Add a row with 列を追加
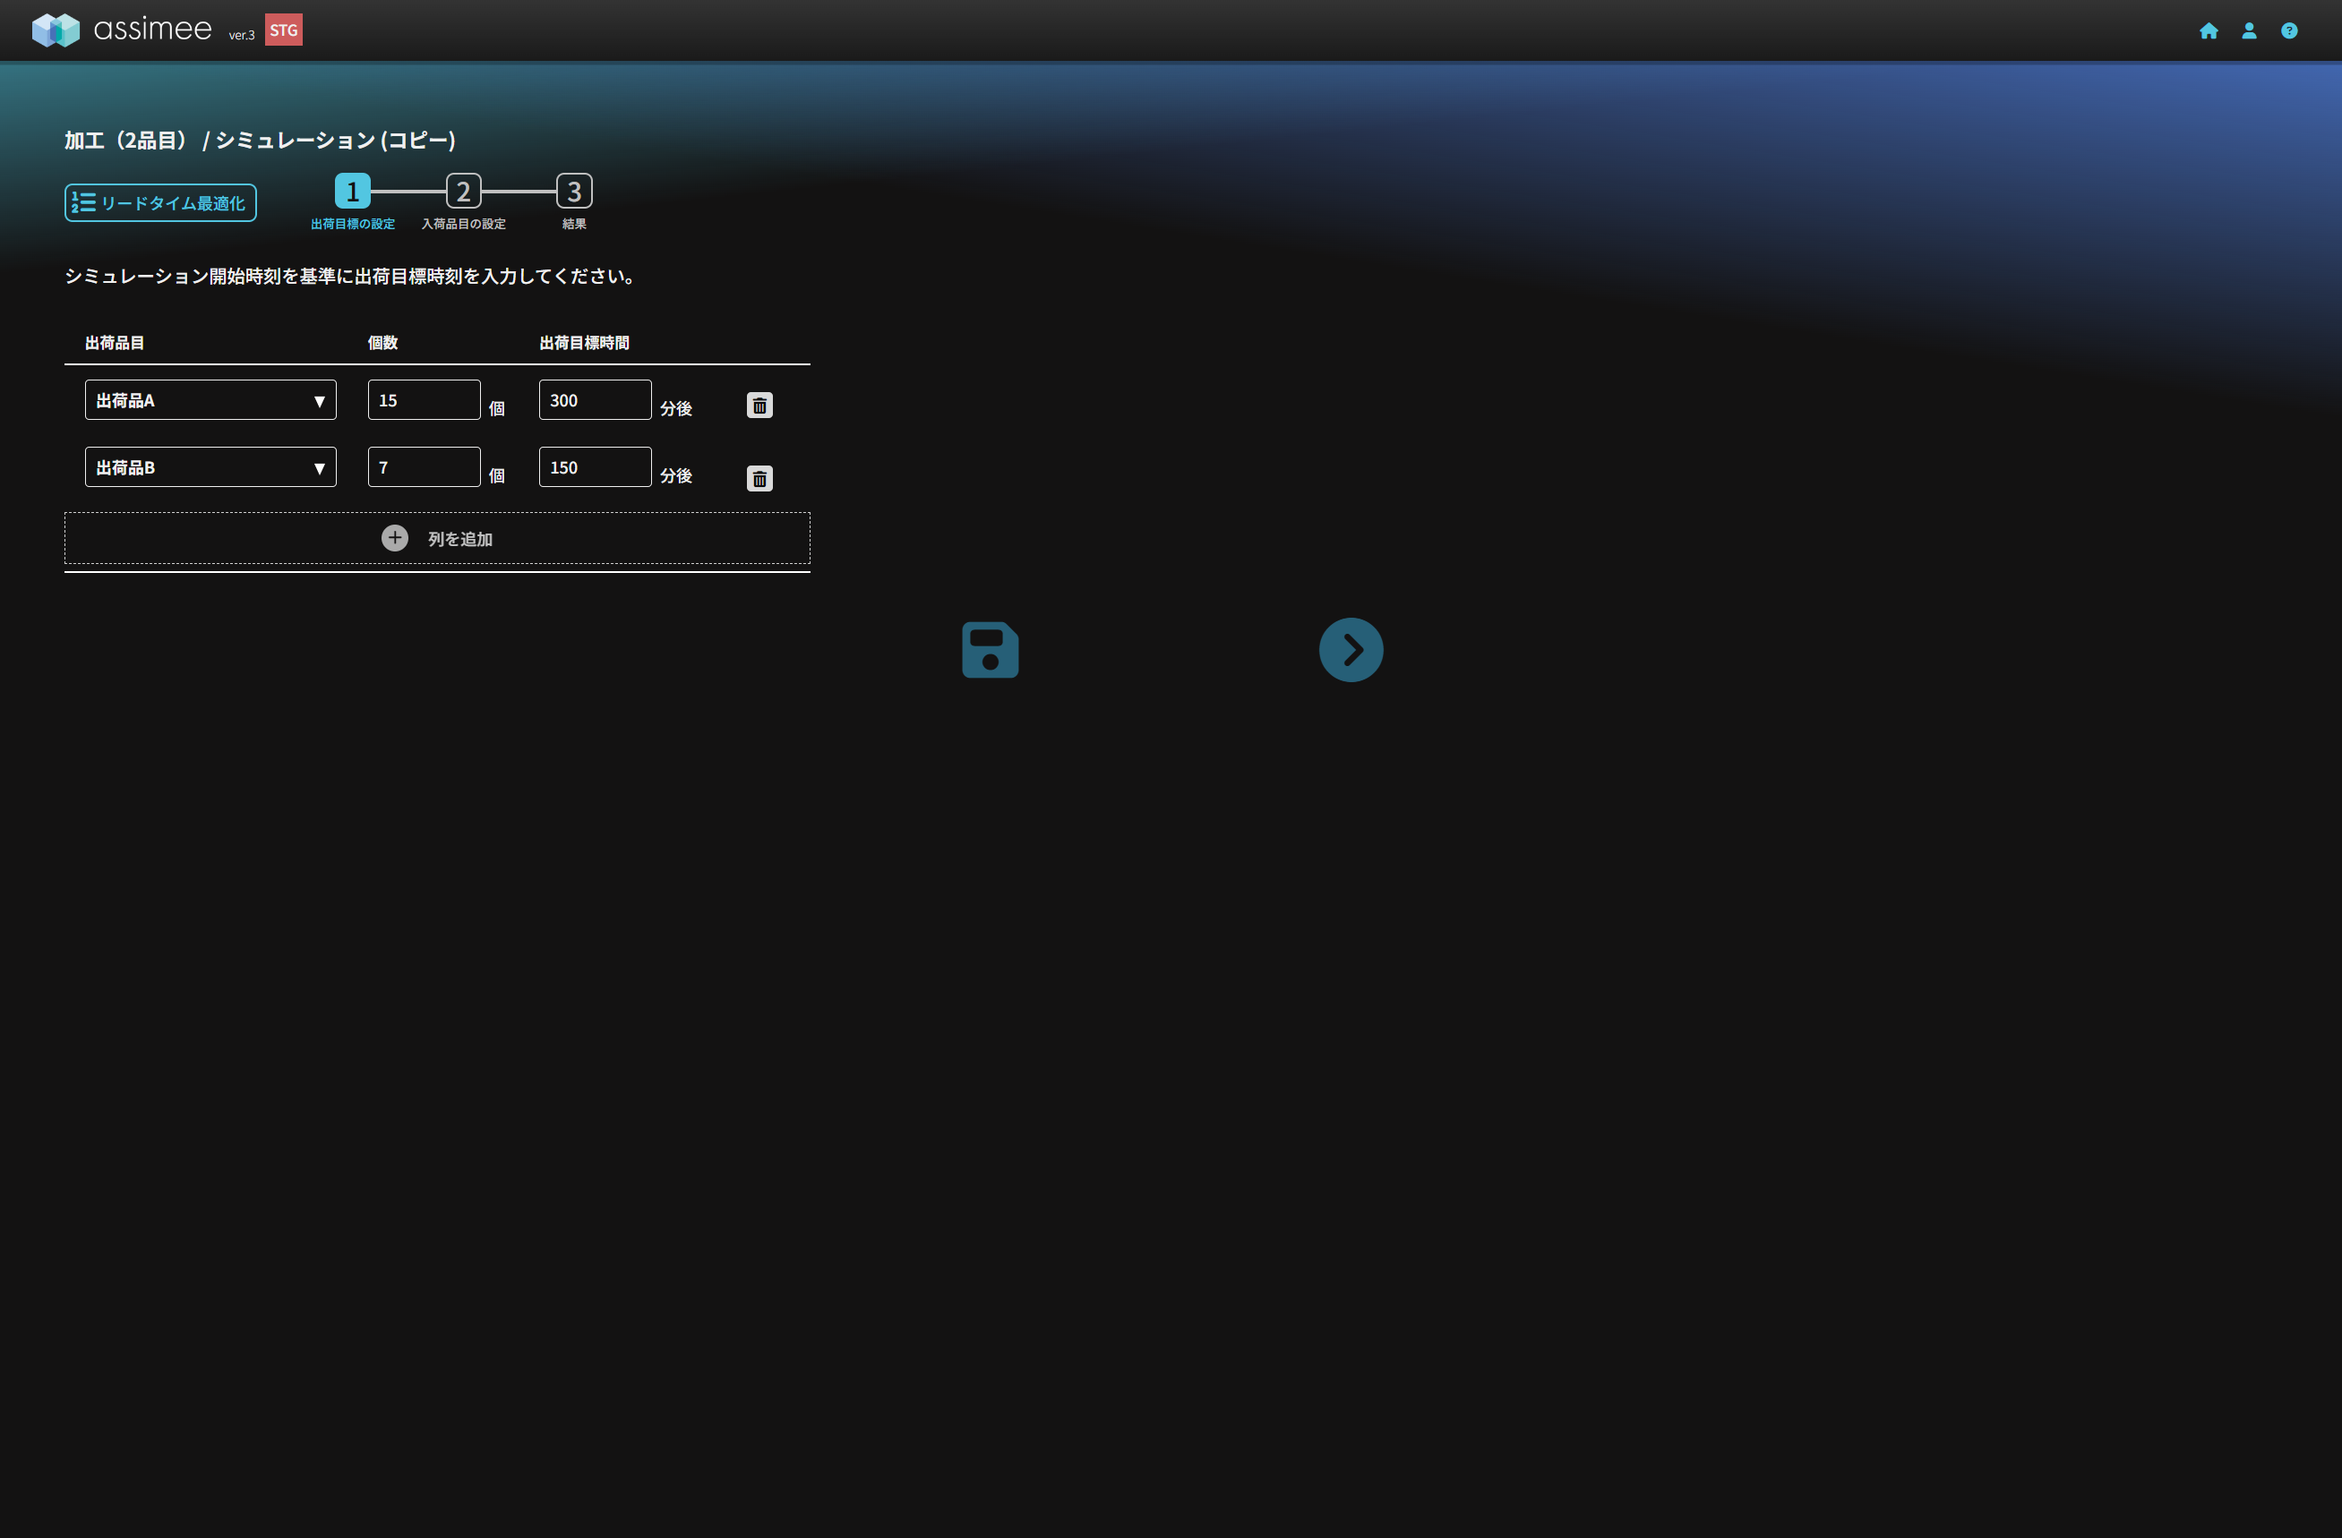The height and width of the screenshot is (1538, 2342). click(437, 538)
